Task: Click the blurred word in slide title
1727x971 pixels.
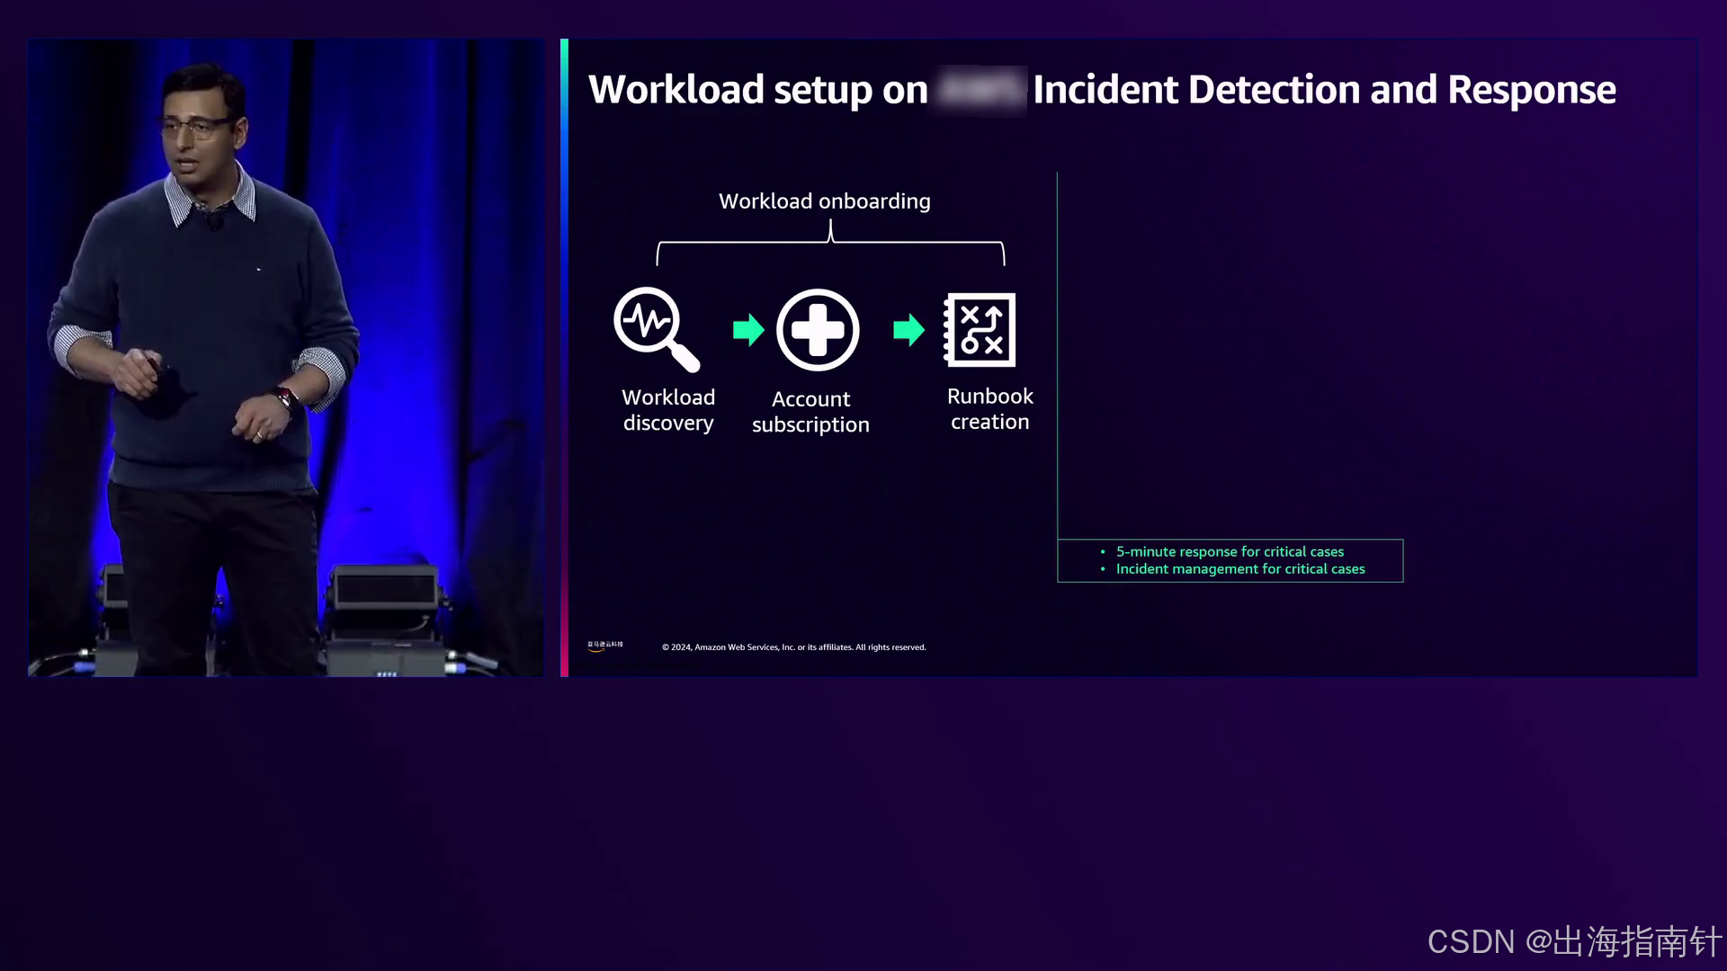Action: click(x=980, y=90)
